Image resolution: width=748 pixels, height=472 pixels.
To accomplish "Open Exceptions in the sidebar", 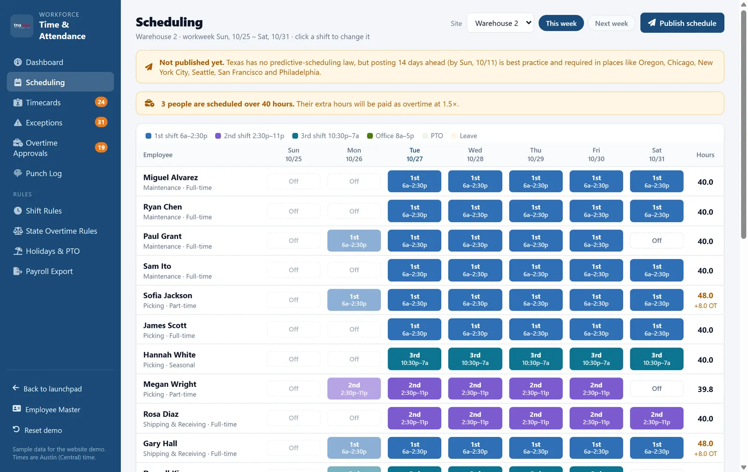I will point(60,123).
